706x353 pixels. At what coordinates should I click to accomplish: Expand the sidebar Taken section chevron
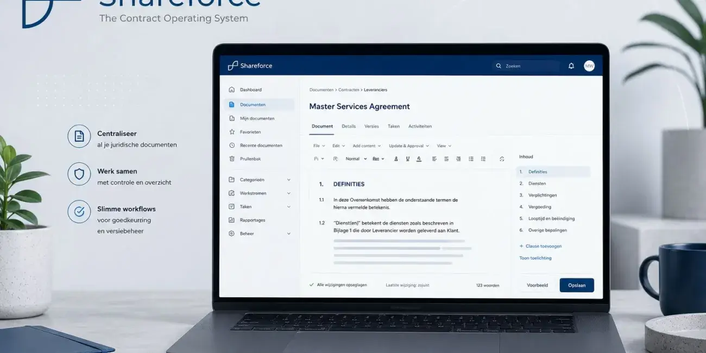[x=288, y=207]
